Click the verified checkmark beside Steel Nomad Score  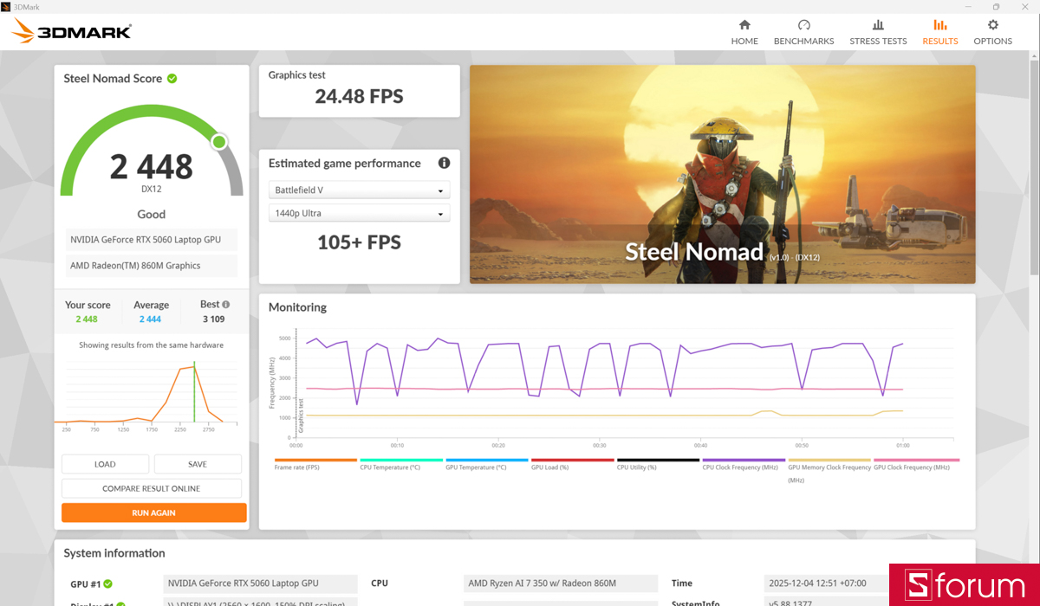tap(172, 78)
